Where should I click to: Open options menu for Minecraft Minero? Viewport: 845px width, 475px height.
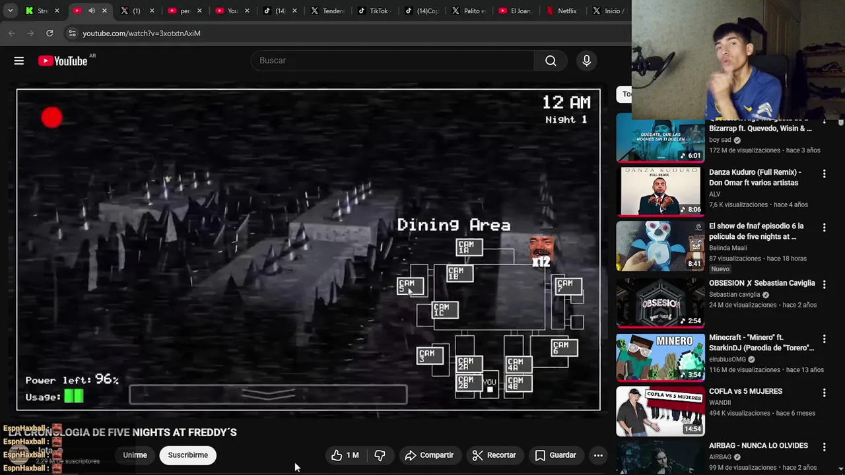click(824, 339)
